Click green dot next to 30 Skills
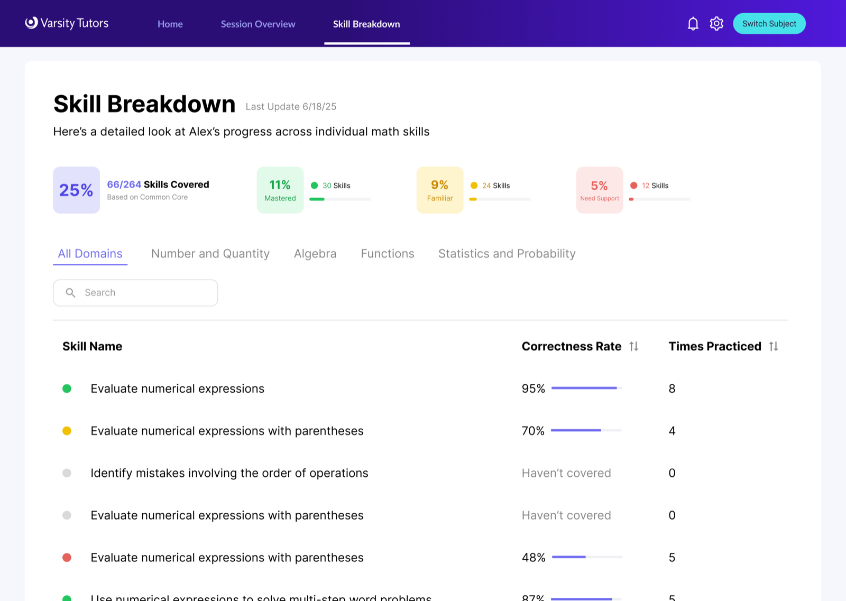Screen dimensions: 846x601 pyautogui.click(x=314, y=186)
